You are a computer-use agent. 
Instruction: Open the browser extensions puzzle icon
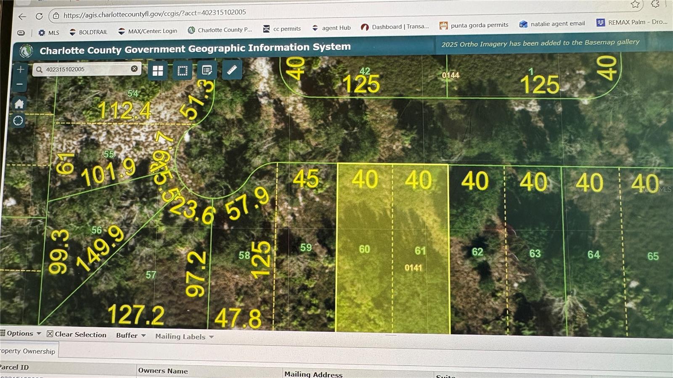tap(655, 4)
